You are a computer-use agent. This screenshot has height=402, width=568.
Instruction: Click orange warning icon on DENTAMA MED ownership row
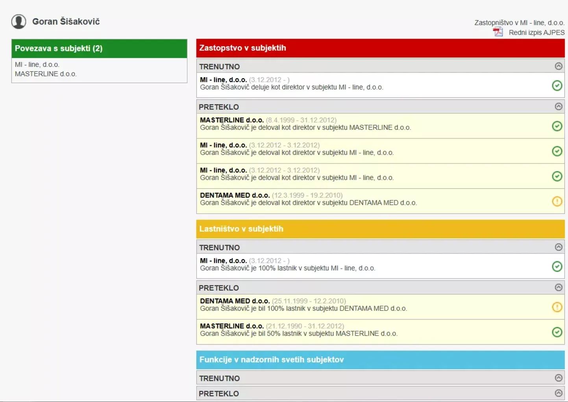(557, 307)
